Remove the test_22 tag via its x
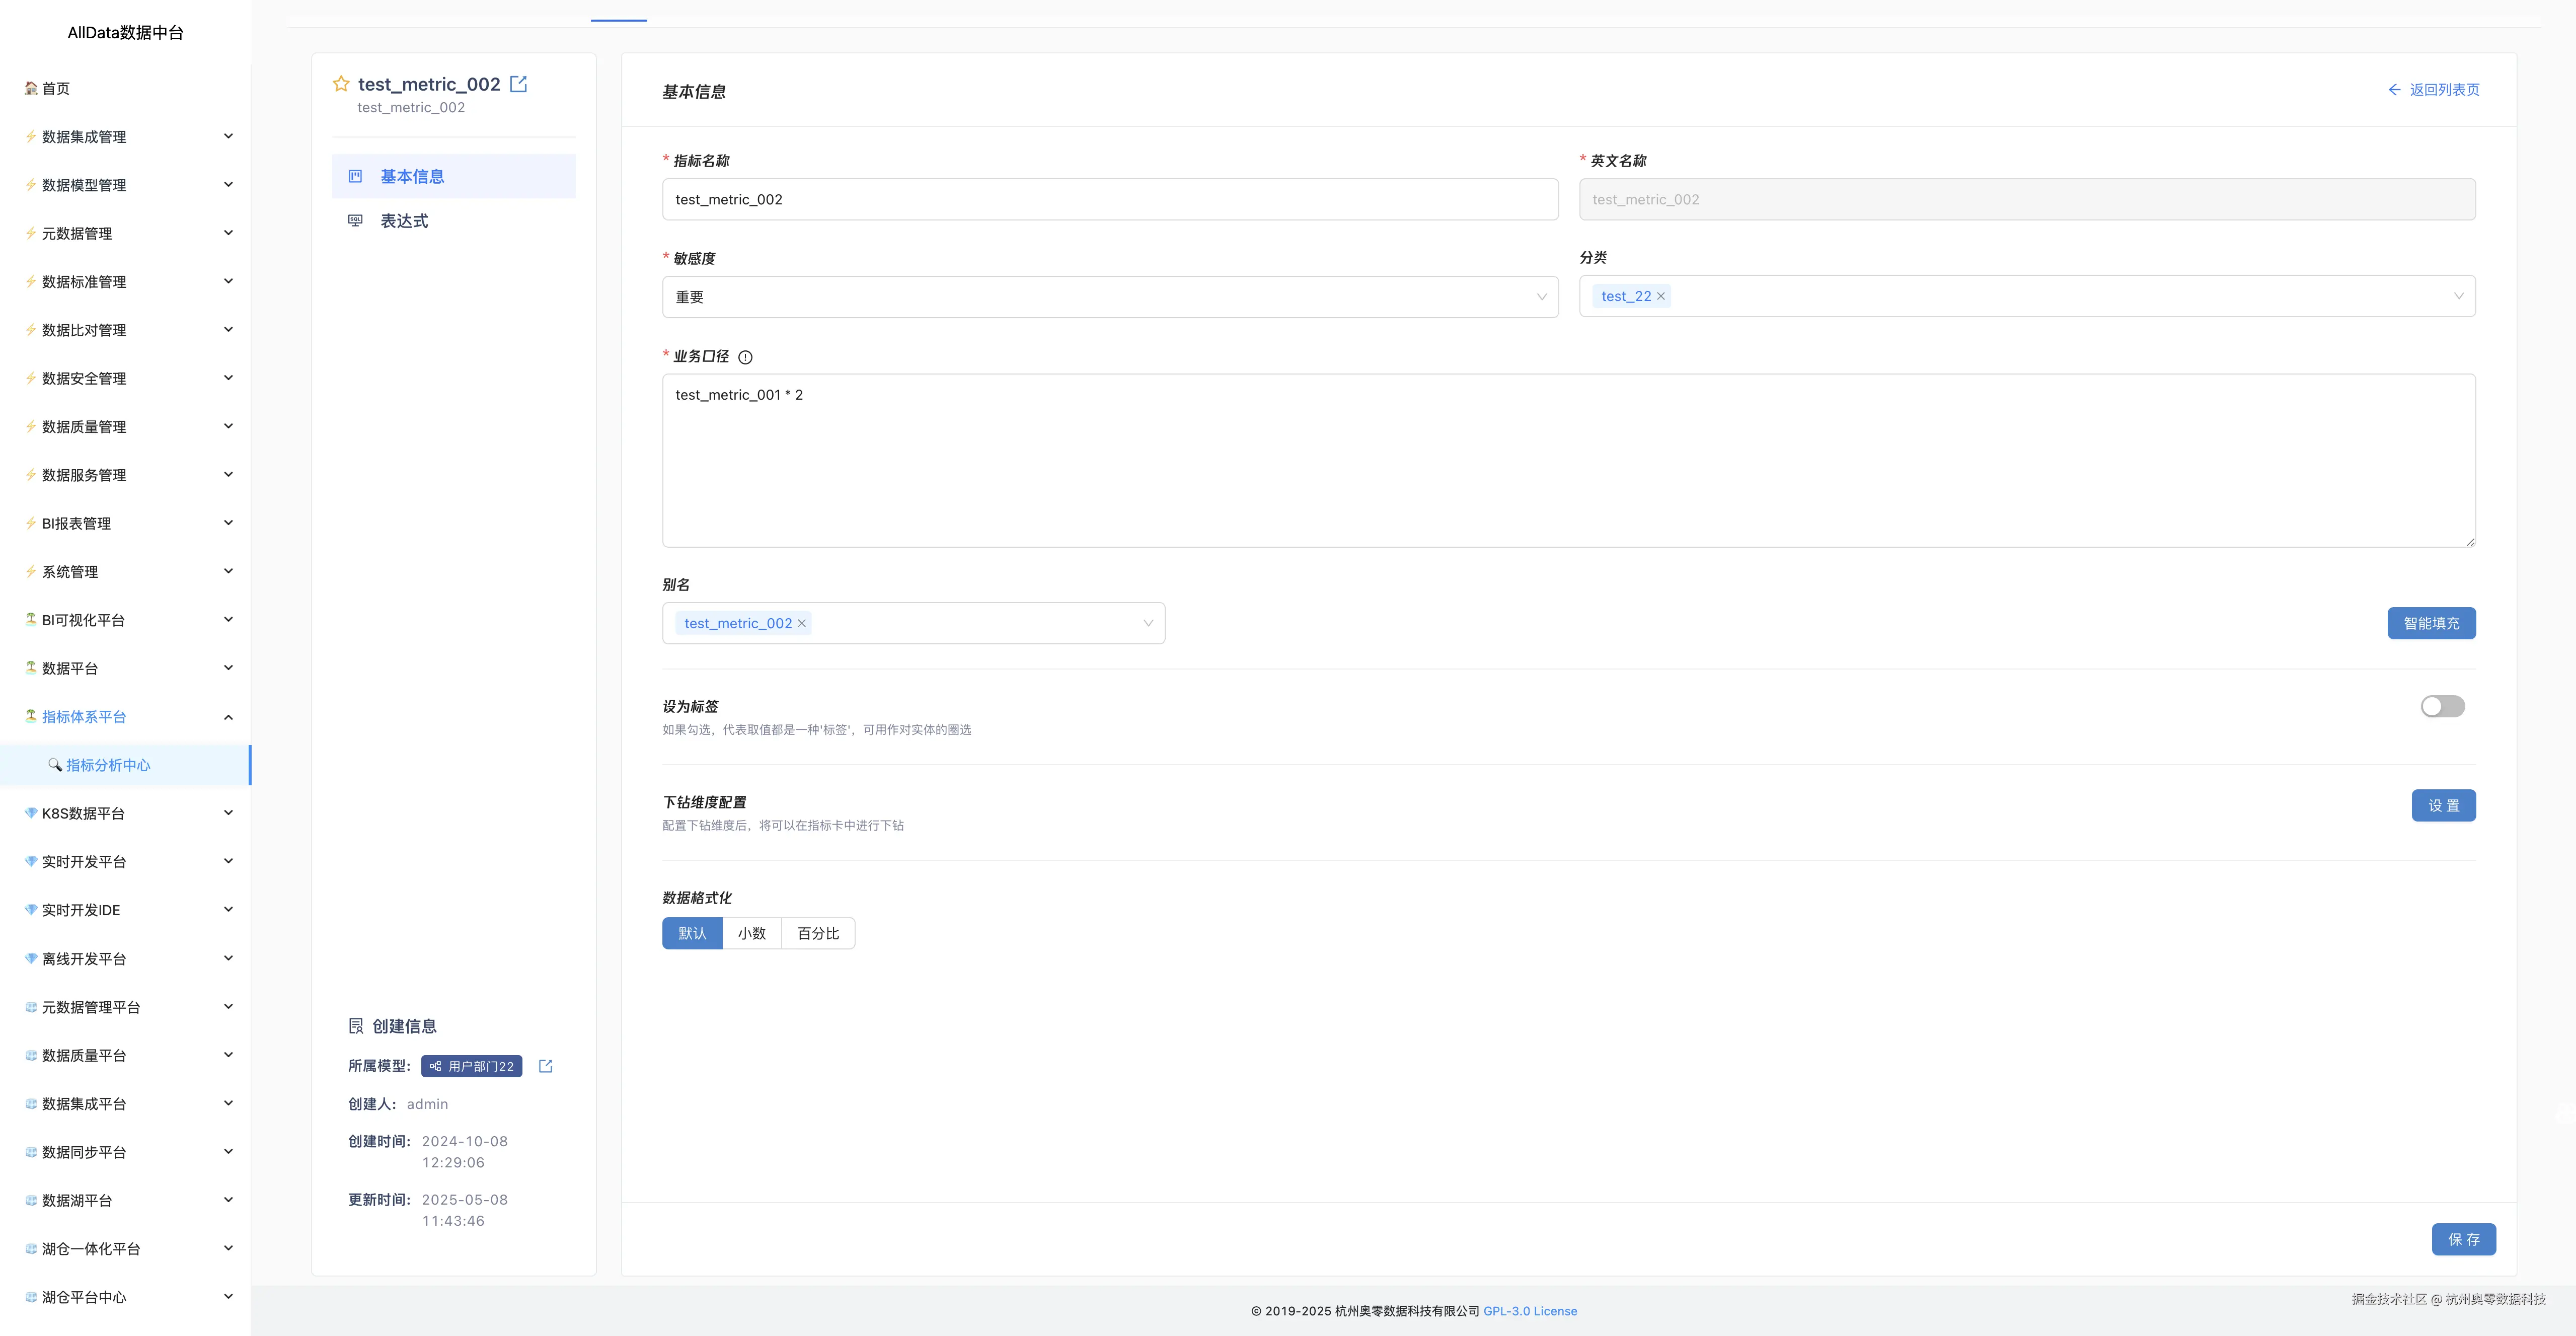This screenshot has width=2576, height=1336. (x=1661, y=296)
